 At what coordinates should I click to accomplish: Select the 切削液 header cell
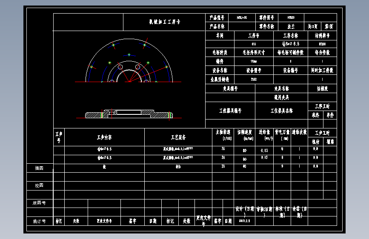(322, 89)
